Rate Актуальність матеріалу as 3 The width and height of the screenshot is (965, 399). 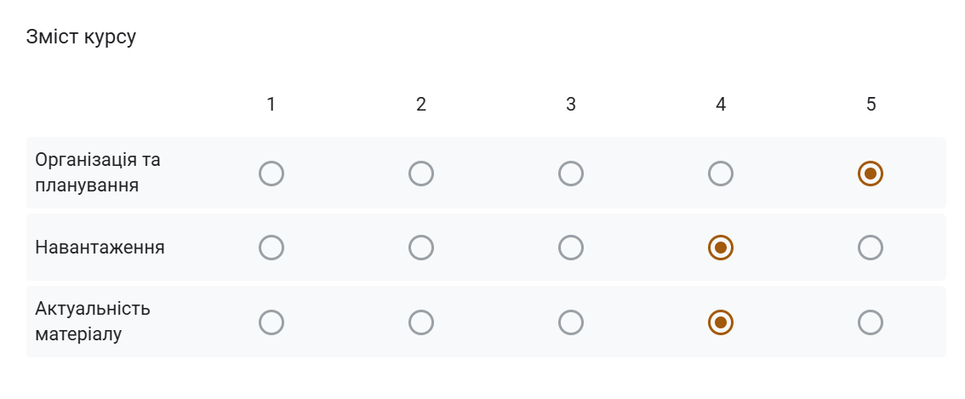(571, 322)
